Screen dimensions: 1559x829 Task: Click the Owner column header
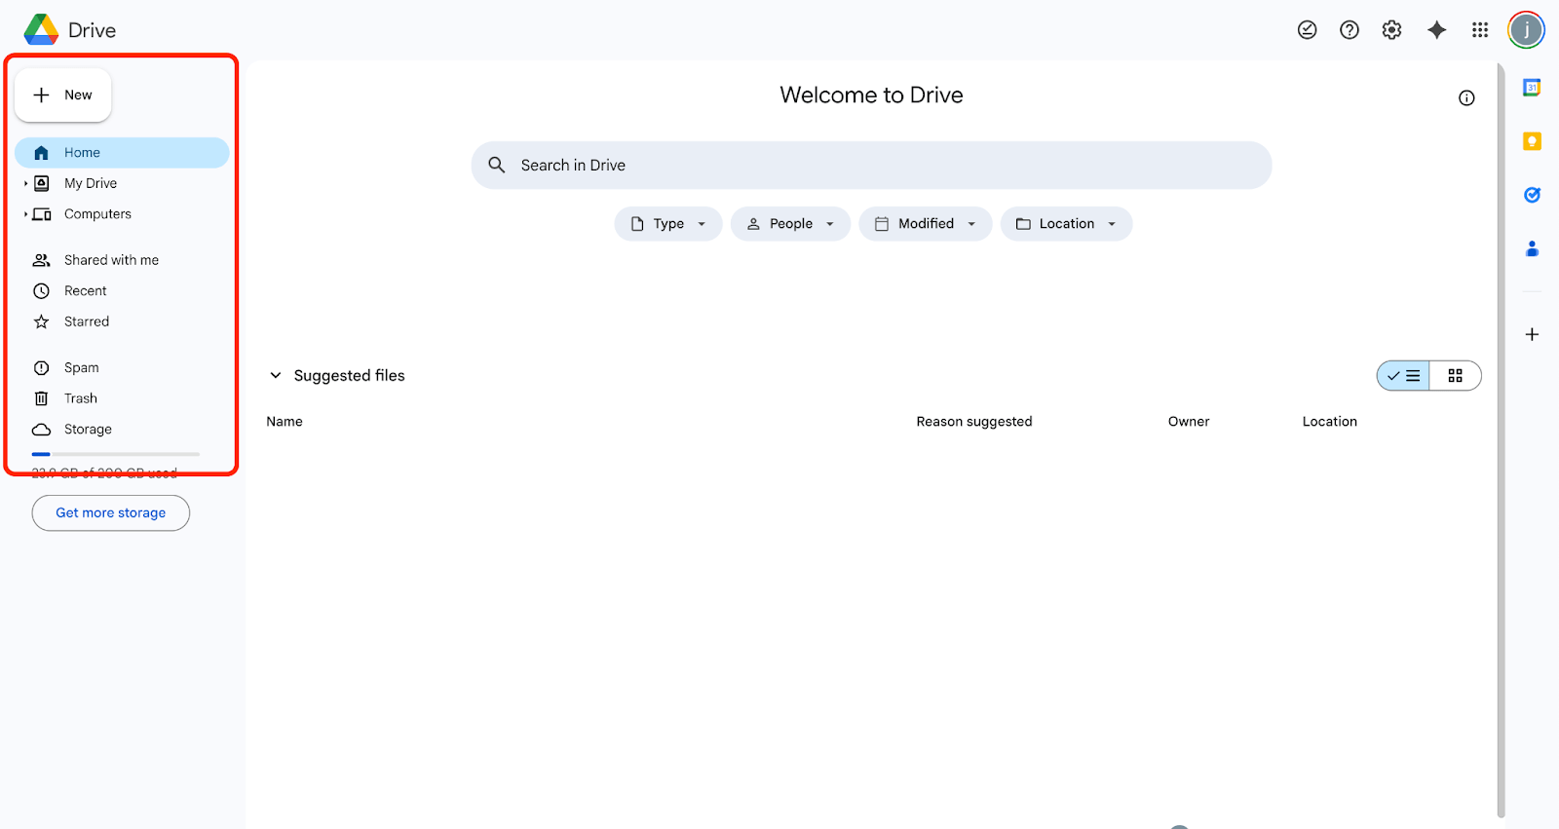(1189, 421)
